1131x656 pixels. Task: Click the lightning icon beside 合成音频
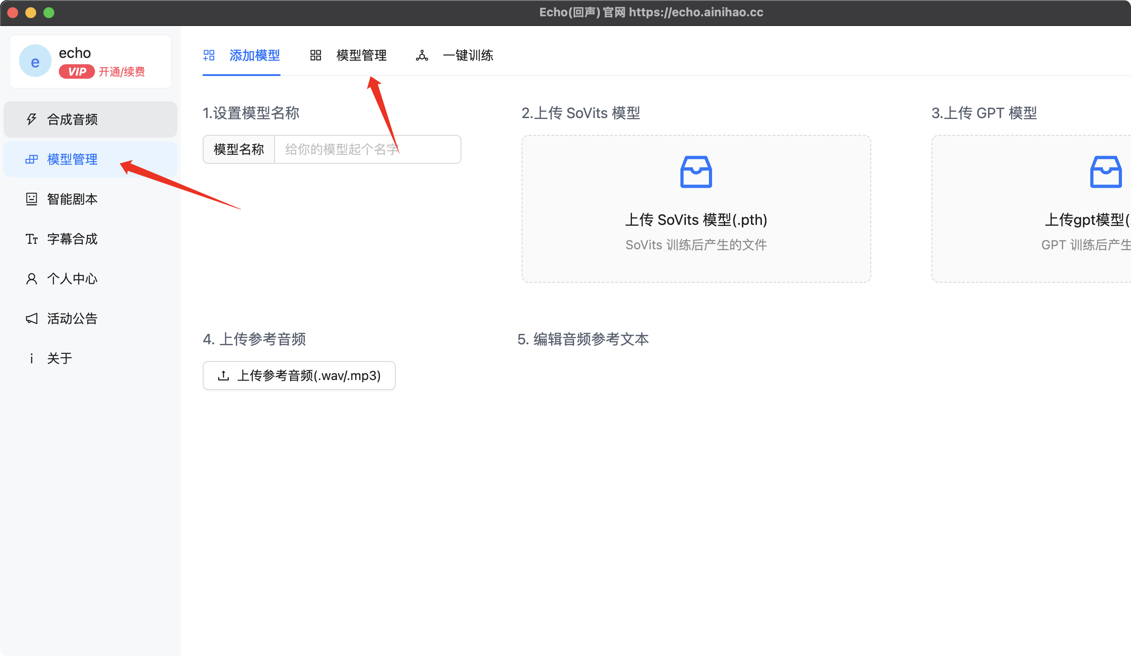[x=31, y=119]
